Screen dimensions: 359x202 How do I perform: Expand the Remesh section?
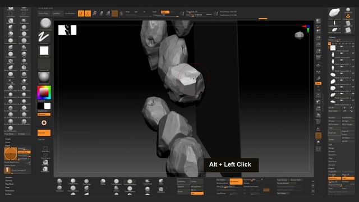pyautogui.click(x=332, y=165)
